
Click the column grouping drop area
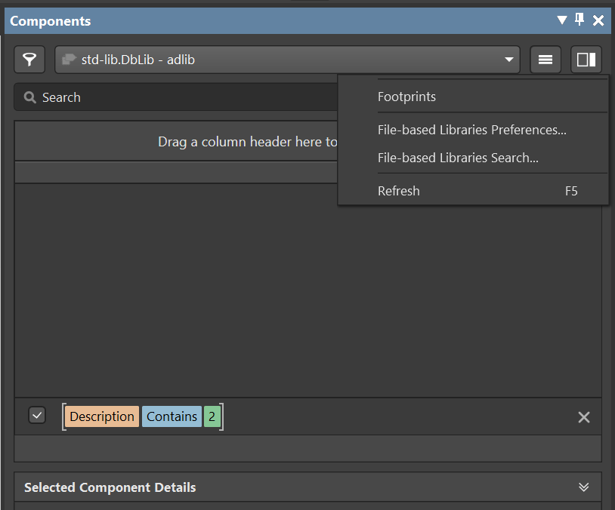click(176, 141)
